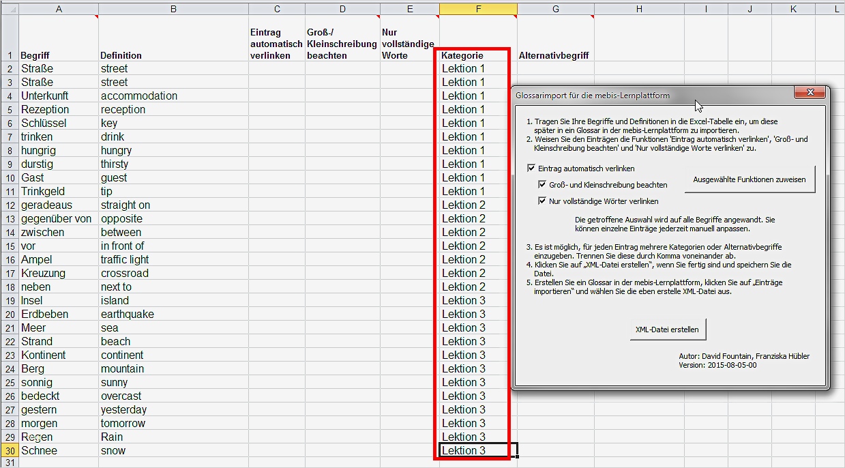
Task: Select 'Lektion 2' cell in row 12
Action: click(x=478, y=205)
